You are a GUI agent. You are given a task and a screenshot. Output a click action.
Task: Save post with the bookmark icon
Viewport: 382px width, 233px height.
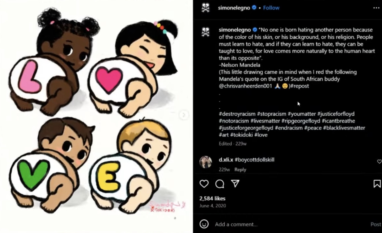coord(377,184)
